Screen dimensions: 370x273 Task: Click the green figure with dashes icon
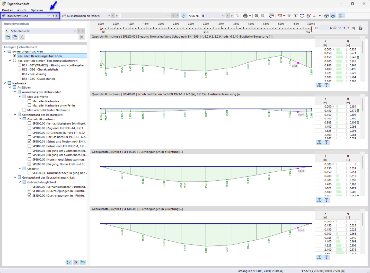[296, 16]
